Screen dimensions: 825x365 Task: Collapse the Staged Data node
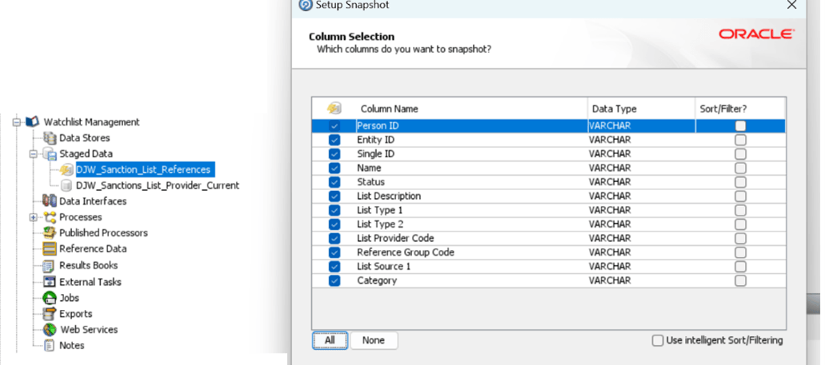point(34,154)
